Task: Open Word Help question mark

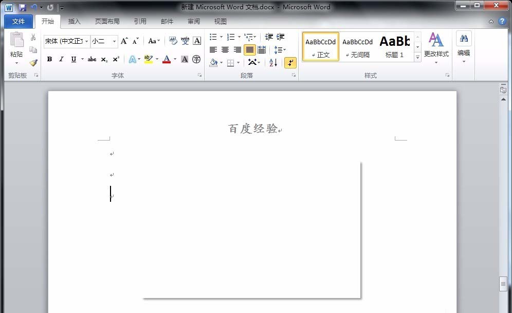Action: point(502,21)
